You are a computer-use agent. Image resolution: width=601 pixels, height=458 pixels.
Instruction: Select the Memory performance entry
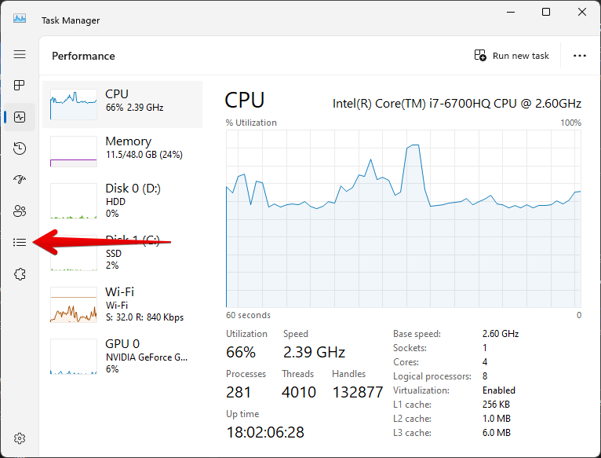[x=122, y=150]
